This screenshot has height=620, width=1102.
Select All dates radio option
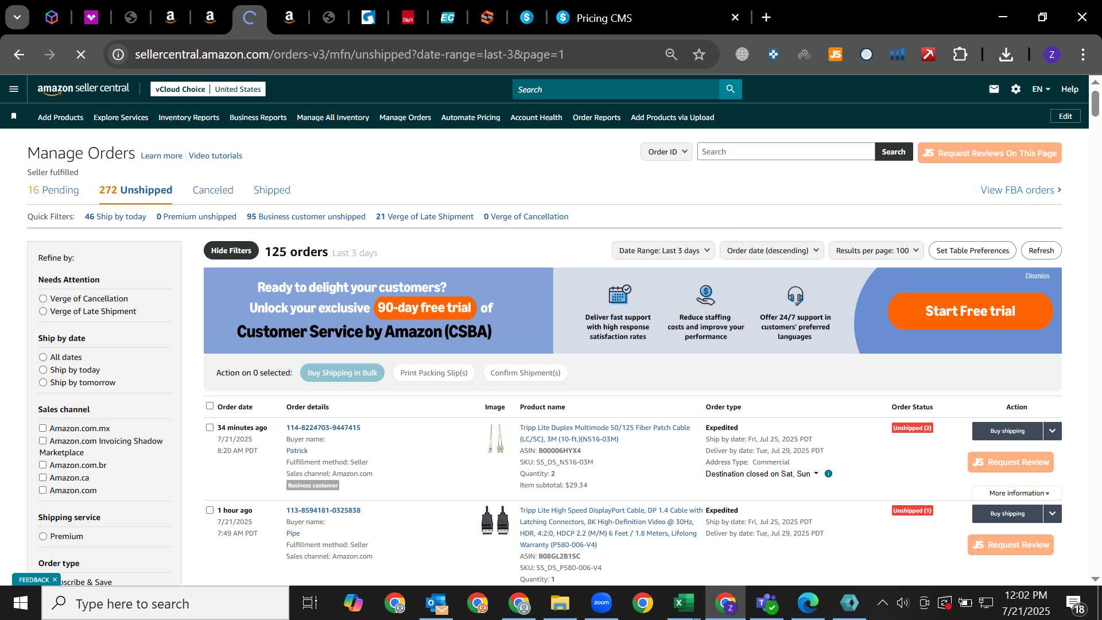coord(43,357)
